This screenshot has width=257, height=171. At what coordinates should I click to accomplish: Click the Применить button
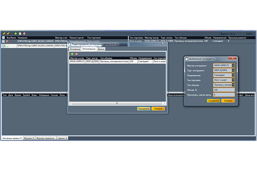point(143,109)
